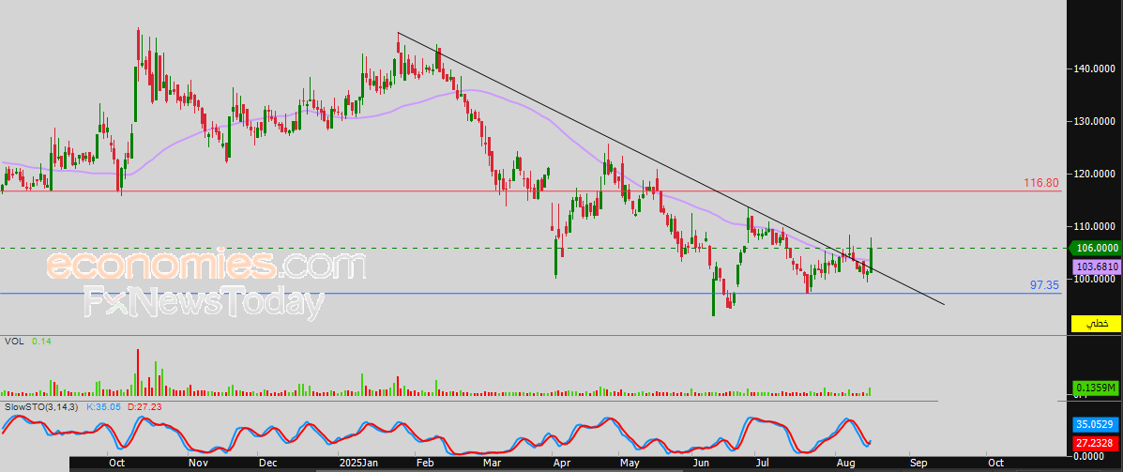The width and height of the screenshot is (1123, 472).
Task: Click the 110.0000 price axis label
Action: [1094, 226]
